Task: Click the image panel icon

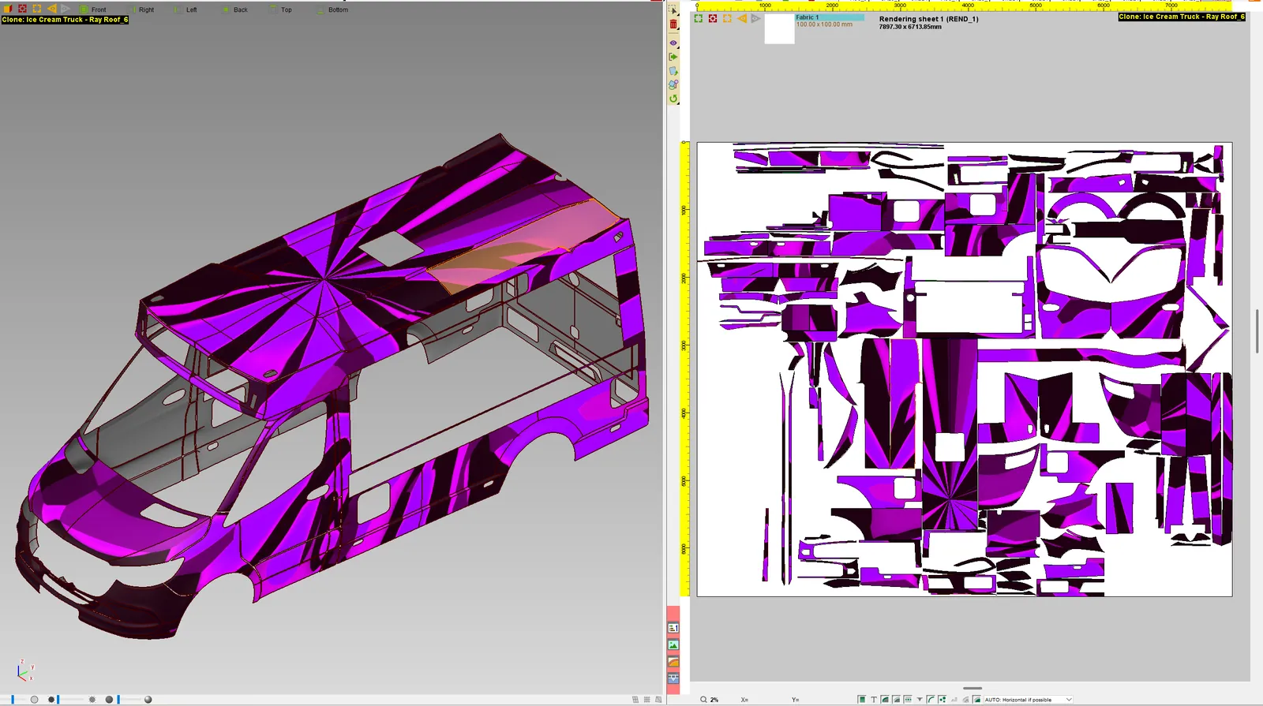Action: pos(673,644)
